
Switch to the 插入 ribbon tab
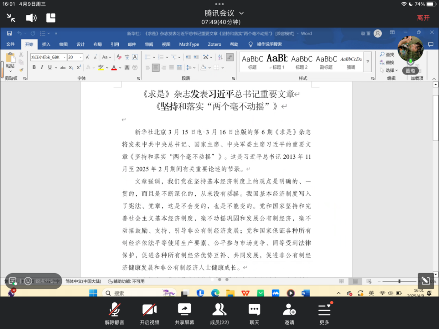pos(46,44)
